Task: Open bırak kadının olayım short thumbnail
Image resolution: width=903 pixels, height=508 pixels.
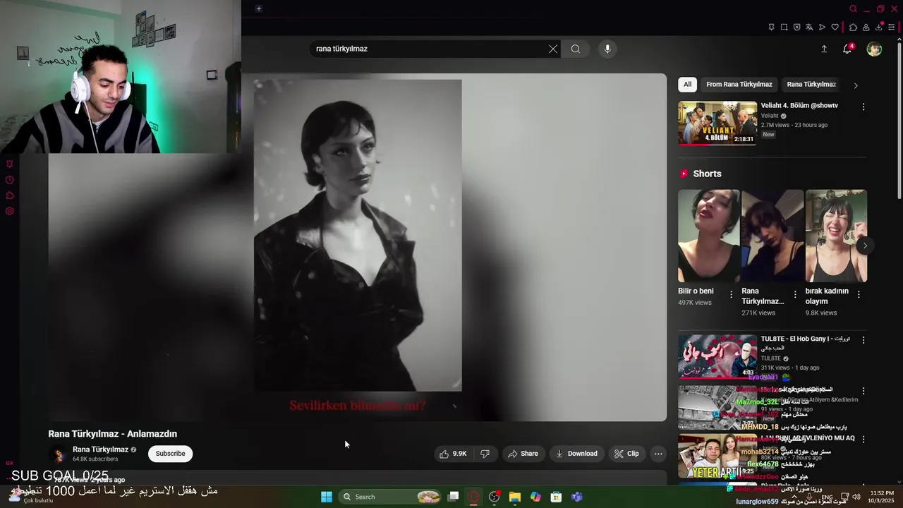Action: [836, 236]
